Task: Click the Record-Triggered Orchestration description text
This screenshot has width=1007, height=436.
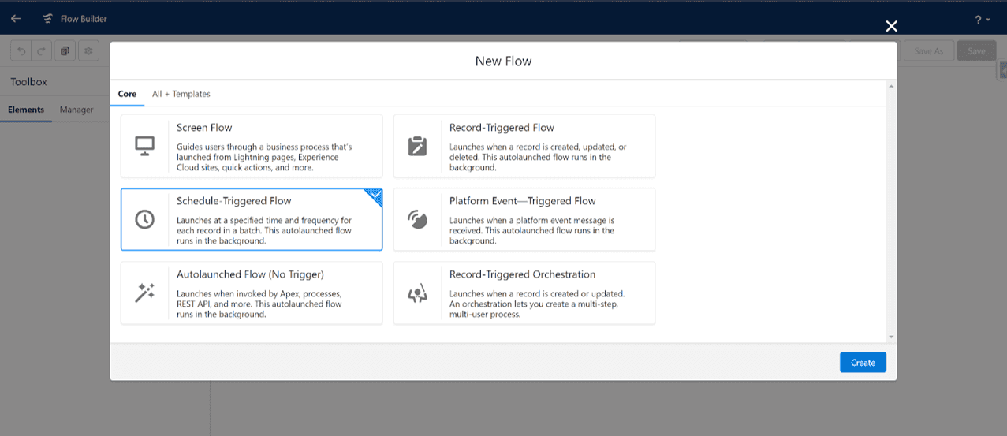Action: pos(537,304)
